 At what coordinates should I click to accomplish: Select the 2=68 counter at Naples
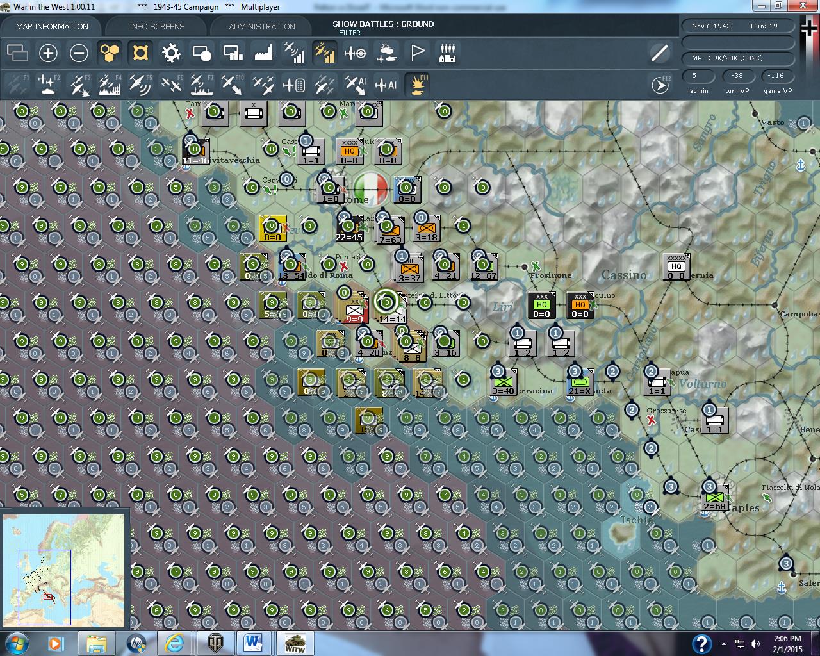click(x=714, y=497)
